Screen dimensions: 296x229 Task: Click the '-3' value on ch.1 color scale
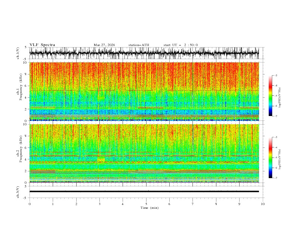275,75
